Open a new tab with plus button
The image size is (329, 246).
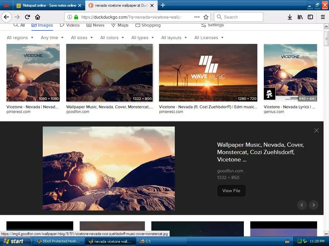click(x=163, y=5)
